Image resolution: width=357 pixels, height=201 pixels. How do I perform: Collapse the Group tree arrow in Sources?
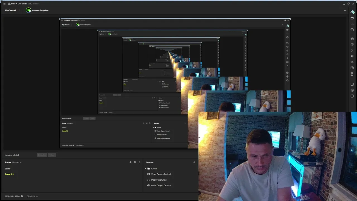(146, 169)
